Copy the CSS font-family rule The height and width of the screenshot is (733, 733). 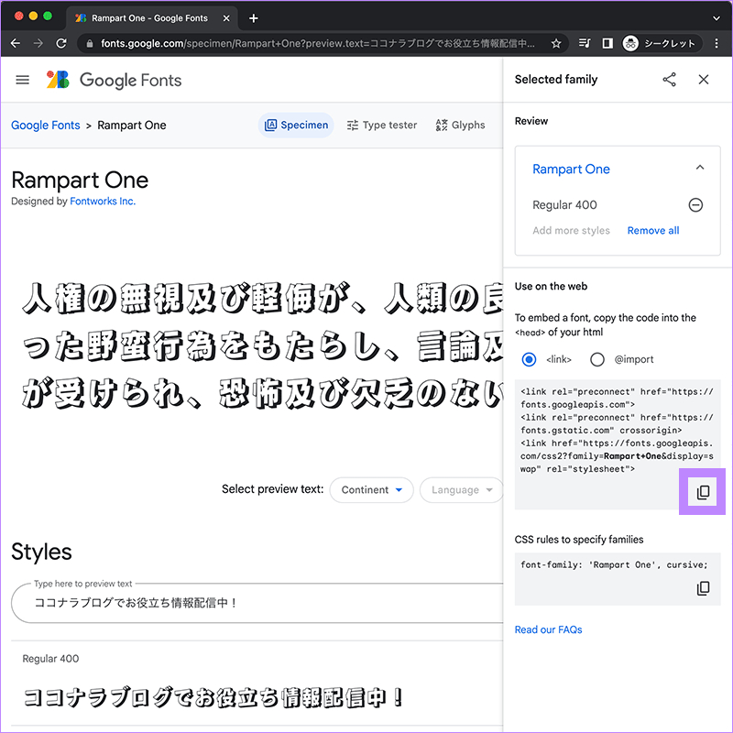click(703, 588)
